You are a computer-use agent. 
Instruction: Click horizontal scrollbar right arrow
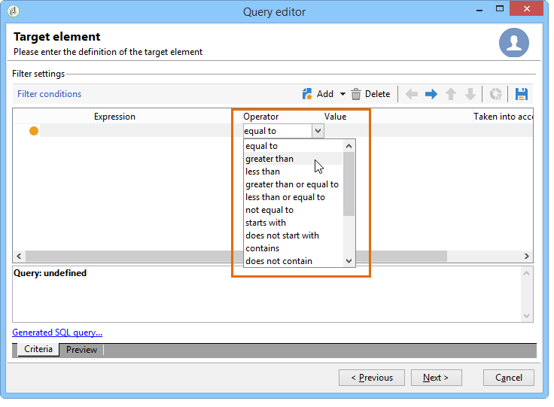[526, 256]
